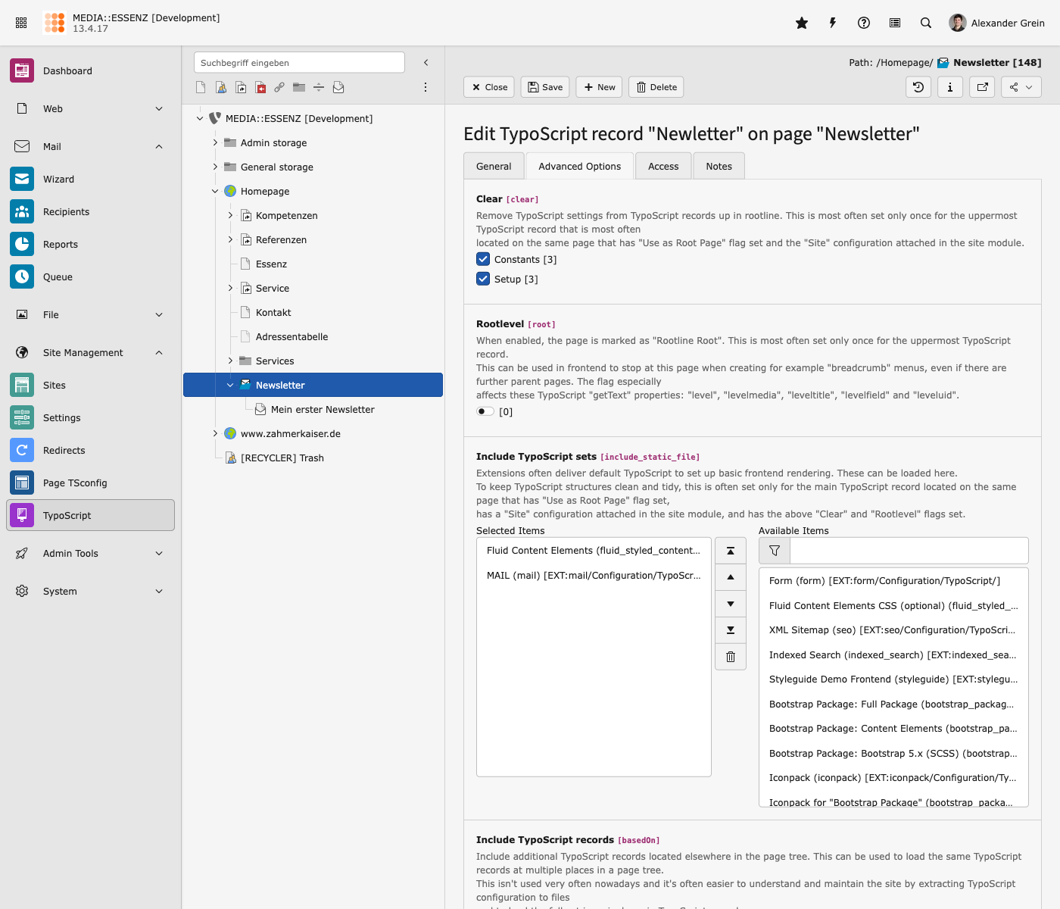This screenshot has height=909, width=1060.
Task: Expand the Web module group
Action: pos(90,108)
